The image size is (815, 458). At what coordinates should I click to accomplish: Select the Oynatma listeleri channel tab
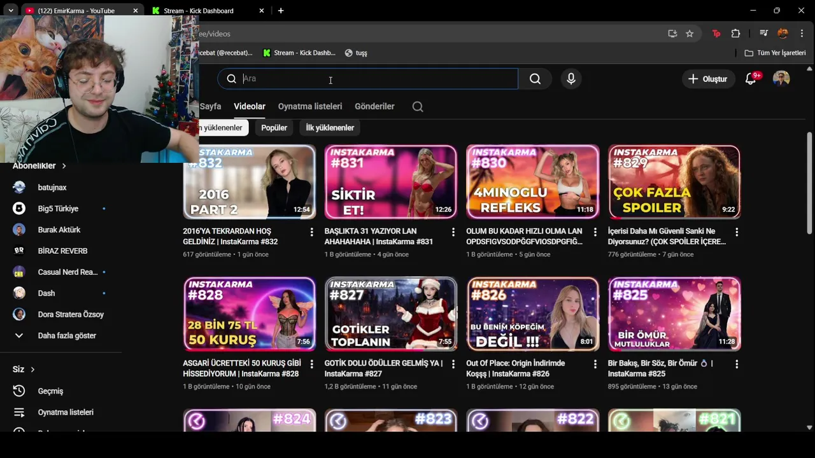[x=310, y=106]
